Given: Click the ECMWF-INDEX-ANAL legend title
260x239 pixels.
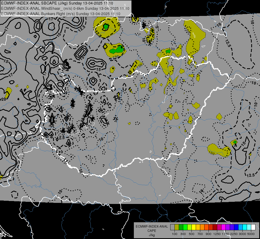Looking at the screenshot, I should point(152,227).
